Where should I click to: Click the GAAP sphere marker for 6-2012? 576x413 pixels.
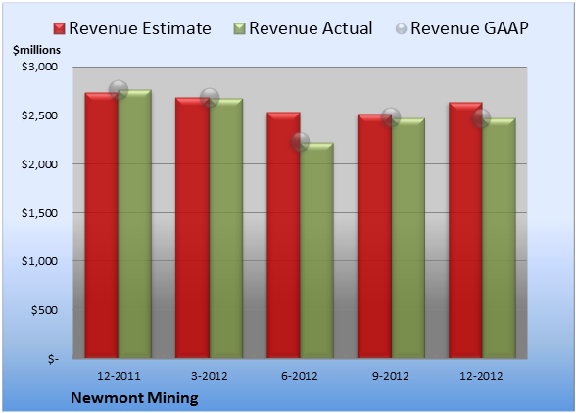tap(300, 141)
